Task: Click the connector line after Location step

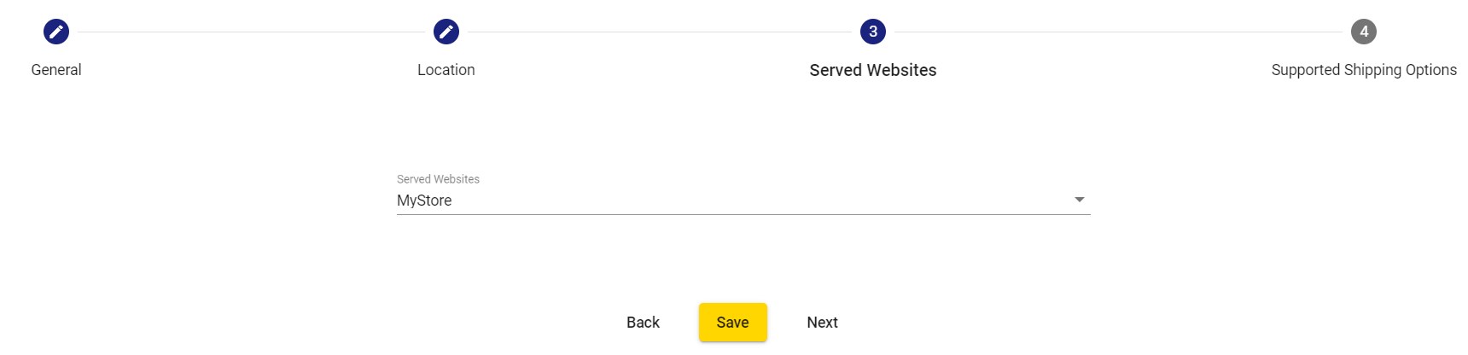Action: point(660,32)
